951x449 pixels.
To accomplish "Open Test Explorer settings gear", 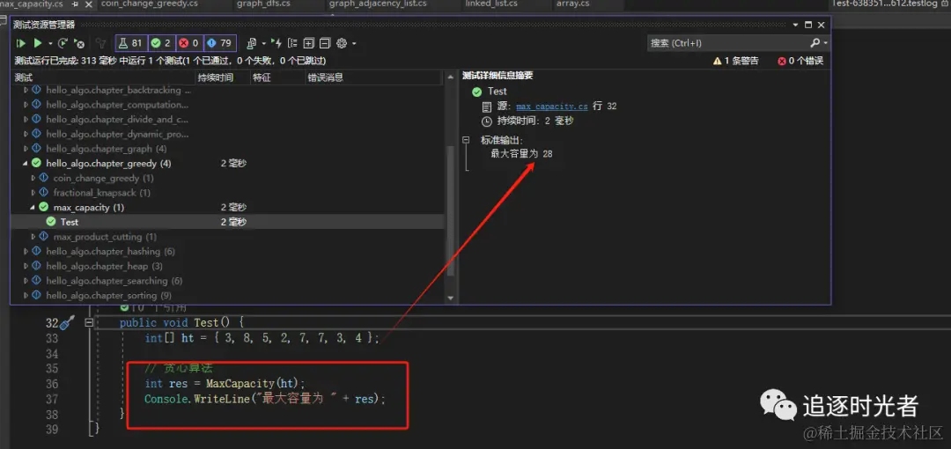I will (342, 43).
